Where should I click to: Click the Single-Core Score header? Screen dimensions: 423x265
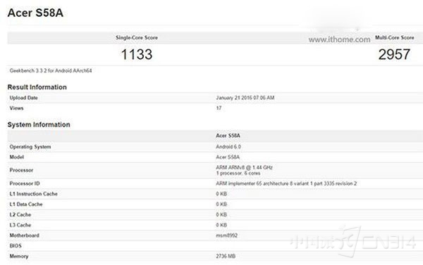click(137, 38)
